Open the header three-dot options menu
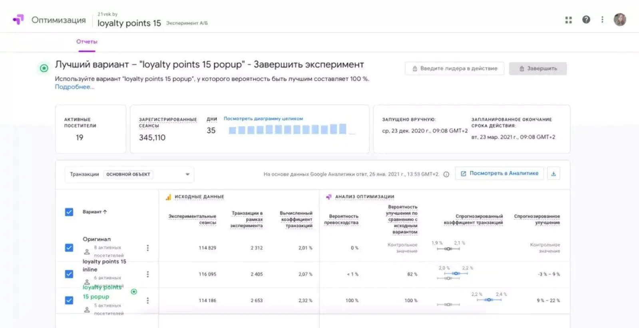 click(x=602, y=20)
